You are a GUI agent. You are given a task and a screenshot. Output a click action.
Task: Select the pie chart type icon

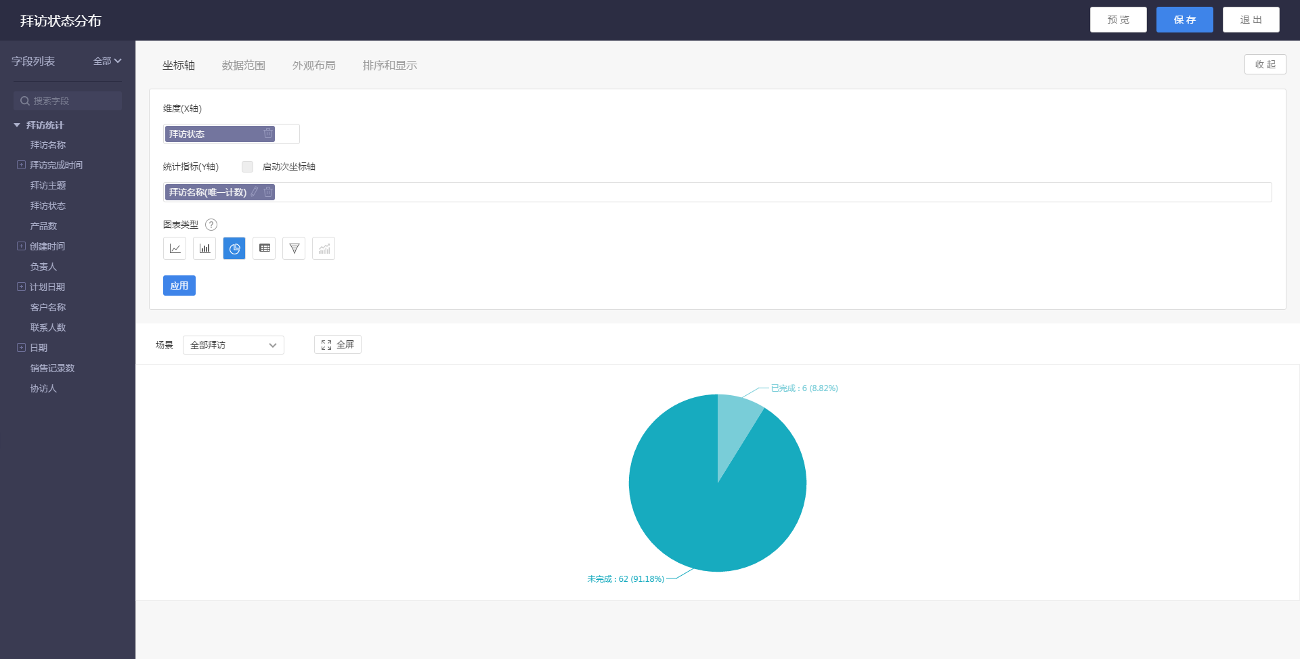[234, 248]
